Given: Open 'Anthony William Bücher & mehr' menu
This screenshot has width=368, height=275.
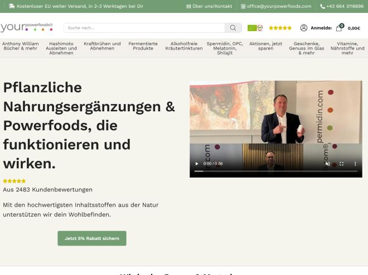Looking at the screenshot, I should pyautogui.click(x=21, y=46).
